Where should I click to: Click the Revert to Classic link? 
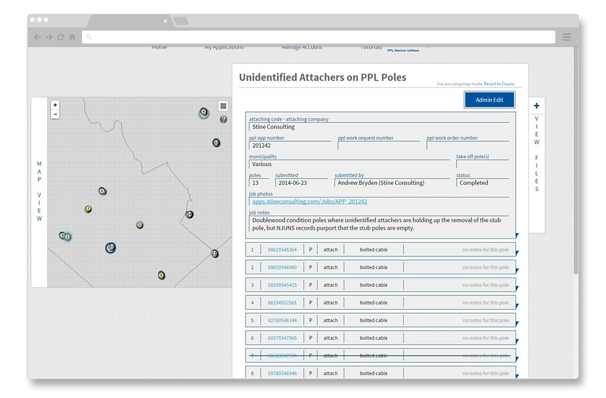[499, 84]
